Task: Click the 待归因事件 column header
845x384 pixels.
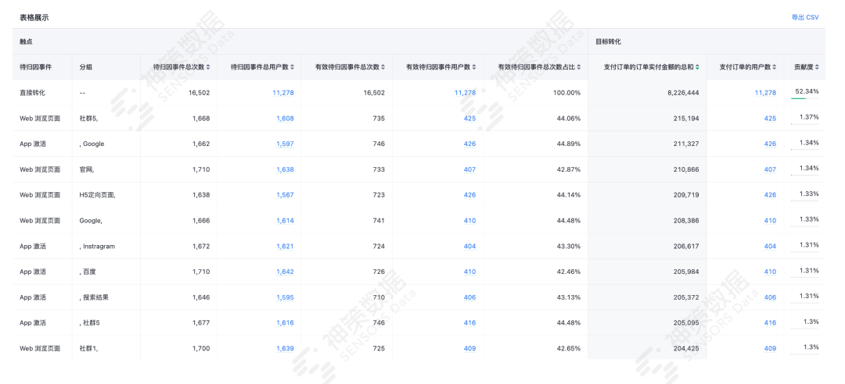Action: [42, 67]
